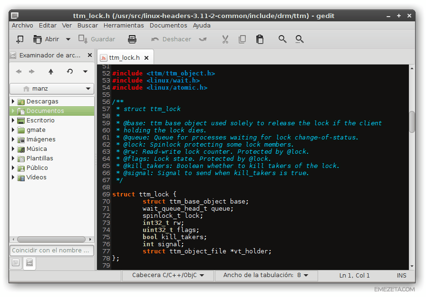Click the file name filter input field
426x297 pixels.
click(x=52, y=251)
